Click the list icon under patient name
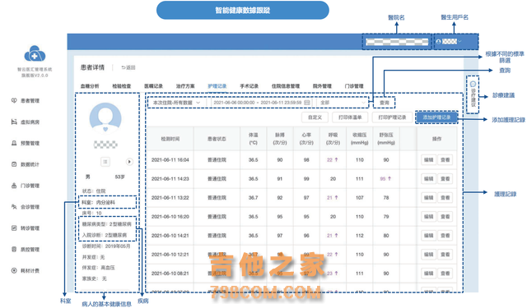527x308 pixels. 105,162
